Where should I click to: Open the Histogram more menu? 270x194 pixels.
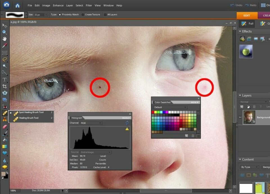point(126,118)
